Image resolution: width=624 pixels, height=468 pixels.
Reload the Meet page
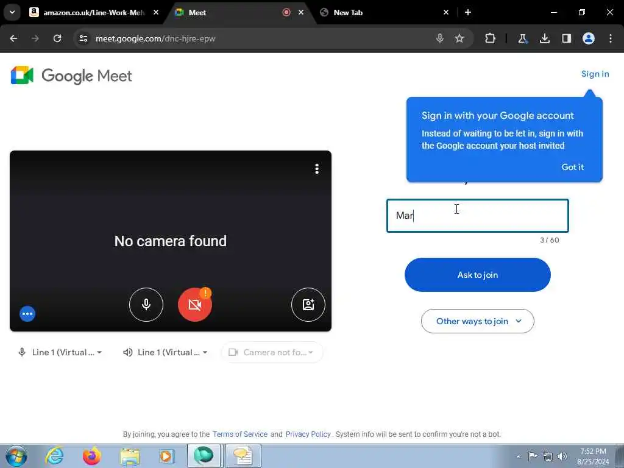pos(57,38)
